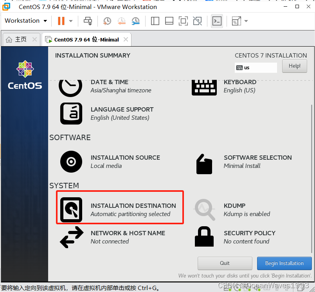Viewport: 315px width, 292px height.
Task: Close the CentOS 7.9 Minimal tab
Action: pyautogui.click(x=126, y=40)
